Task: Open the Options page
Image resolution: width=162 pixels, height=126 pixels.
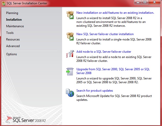Action: point(11,54)
